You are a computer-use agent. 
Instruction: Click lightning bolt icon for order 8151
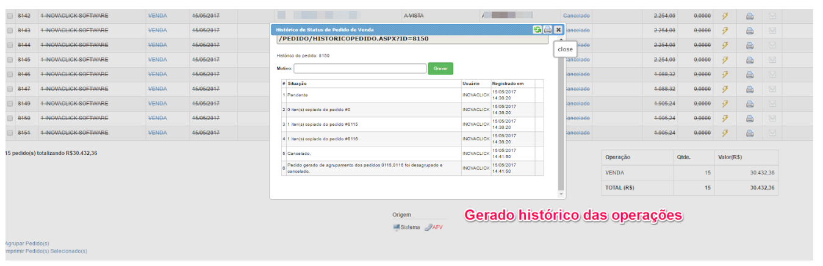[x=725, y=133]
